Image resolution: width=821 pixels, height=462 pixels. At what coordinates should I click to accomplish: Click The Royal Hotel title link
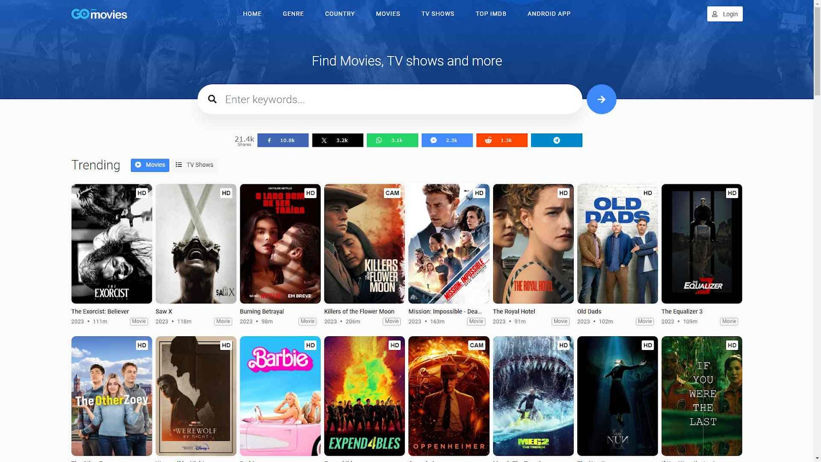[x=514, y=312]
